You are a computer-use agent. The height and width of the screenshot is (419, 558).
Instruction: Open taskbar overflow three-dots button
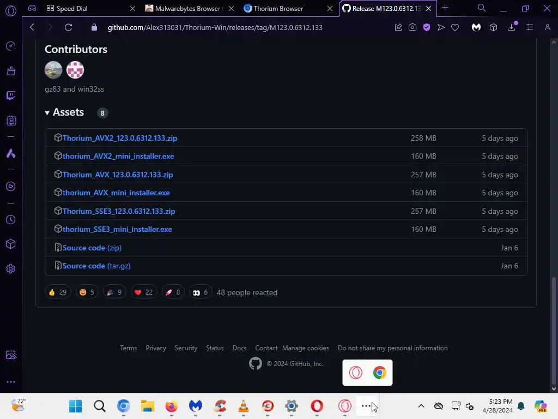pyautogui.click(x=366, y=406)
